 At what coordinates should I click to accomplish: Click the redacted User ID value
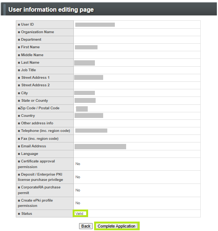pos(95,24)
